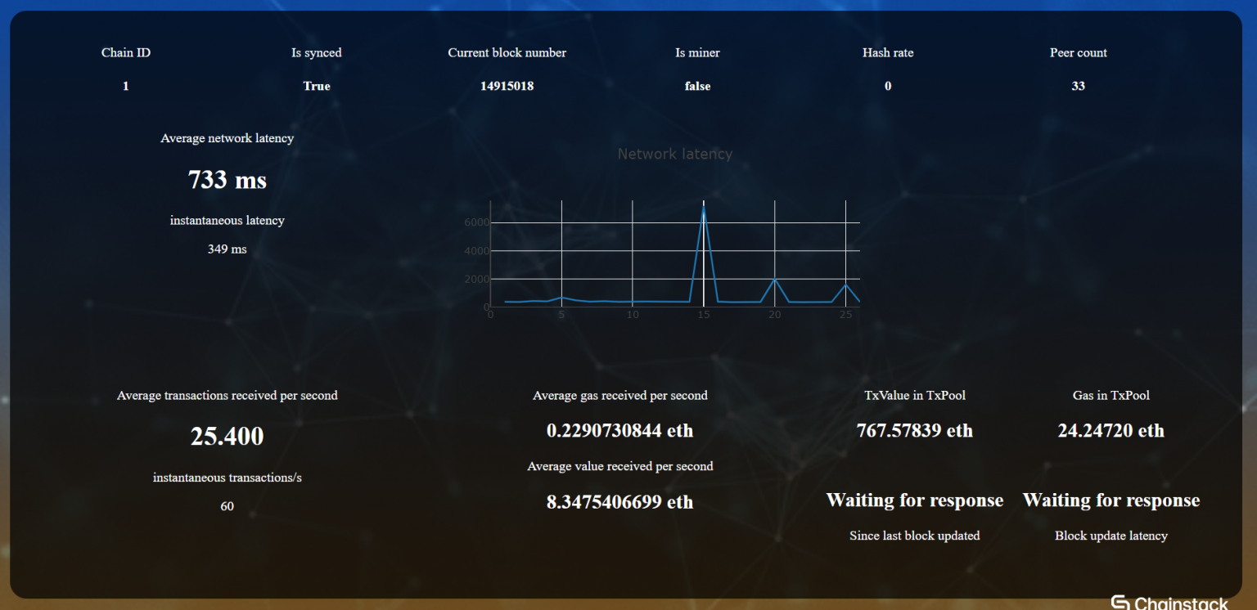Select the 25.400 transactions value
This screenshot has height=610, width=1257.
(x=228, y=436)
